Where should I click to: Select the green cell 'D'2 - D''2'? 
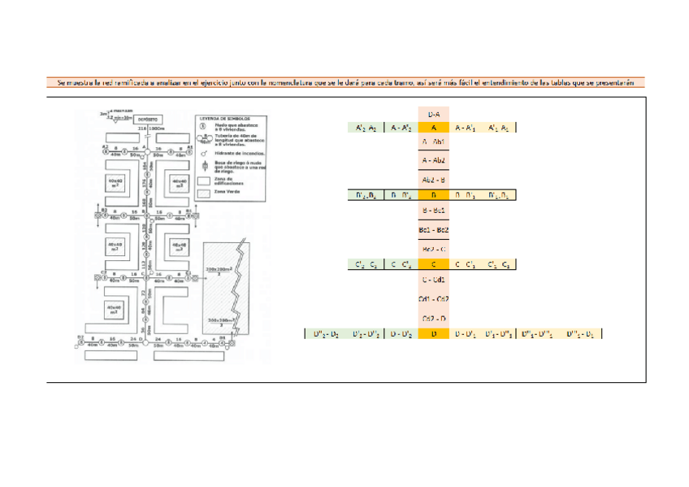366,334
